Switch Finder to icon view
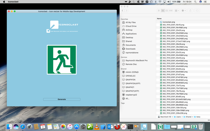 coord(159,11)
